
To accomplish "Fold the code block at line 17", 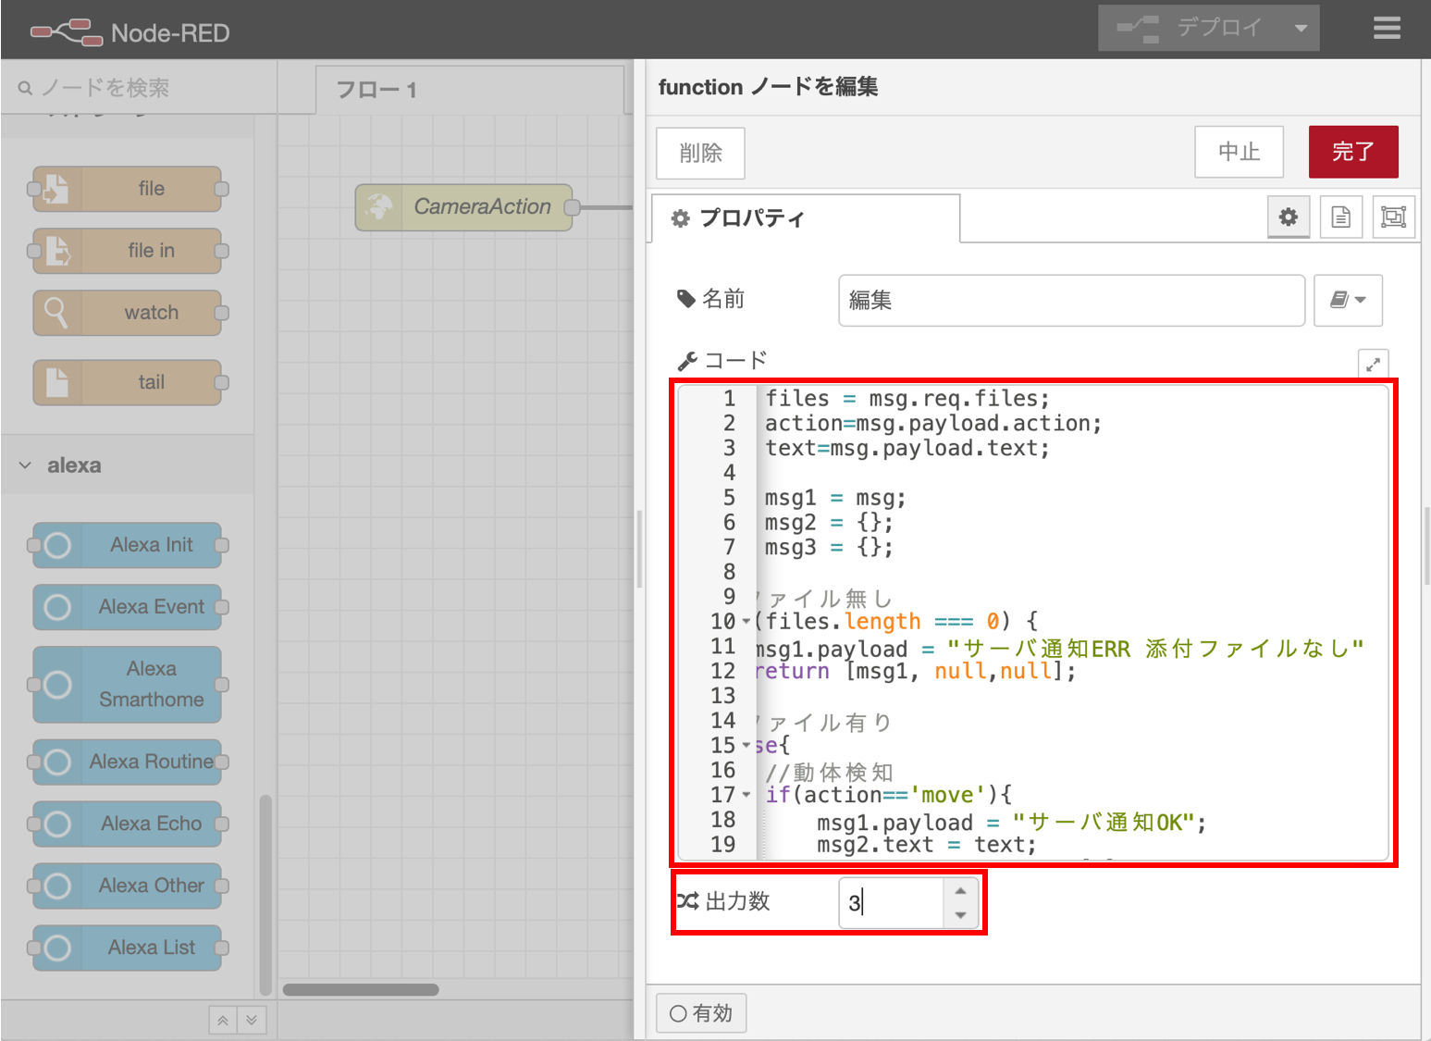I will (x=746, y=795).
